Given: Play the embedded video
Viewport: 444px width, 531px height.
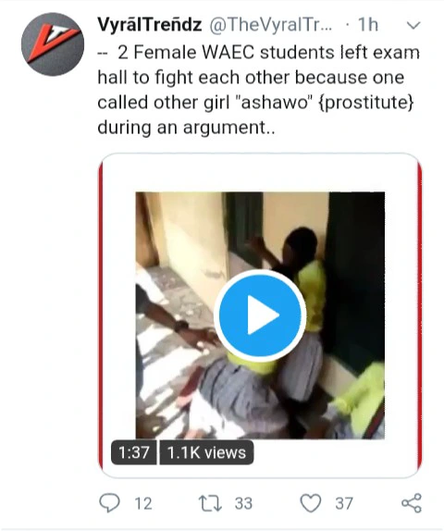Looking at the screenshot, I should [260, 315].
